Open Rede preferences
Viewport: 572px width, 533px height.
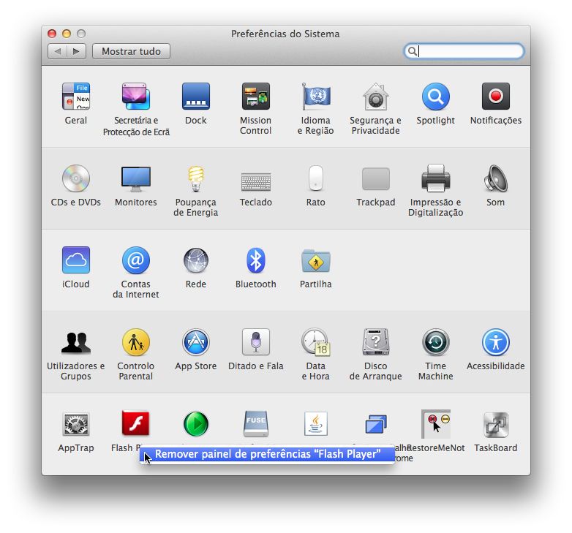196,260
